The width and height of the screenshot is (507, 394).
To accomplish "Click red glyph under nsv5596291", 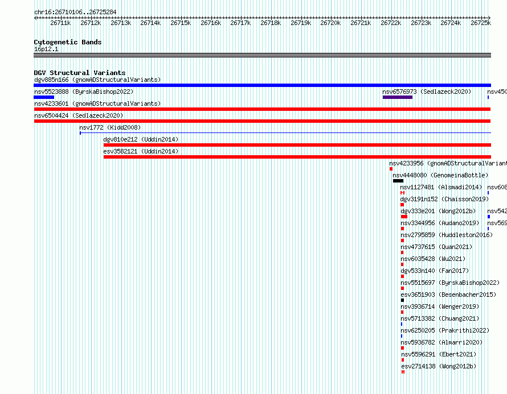I will coord(403,360).
